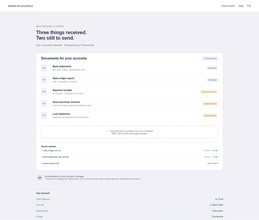
Task: Click the 31 March 2026 year end value
Action: 216,205
